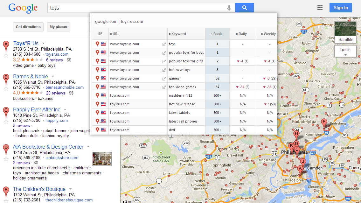Expand the dropdown arrow next to Toys"R"Us
This screenshot has width=361, height=203.
(44, 43)
